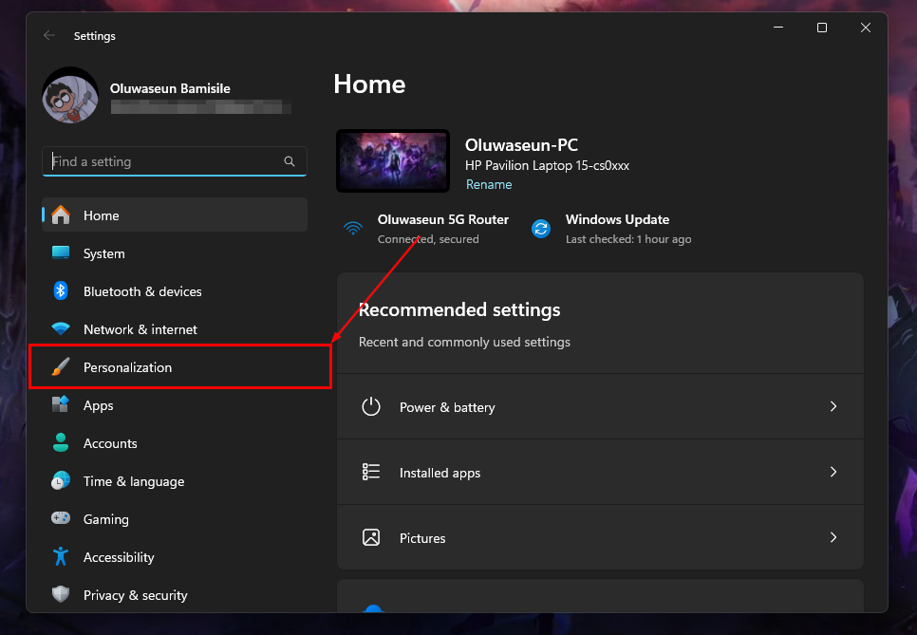Screen dimensions: 917x635
Task: Open Gaming settings page
Action: [x=175, y=519]
